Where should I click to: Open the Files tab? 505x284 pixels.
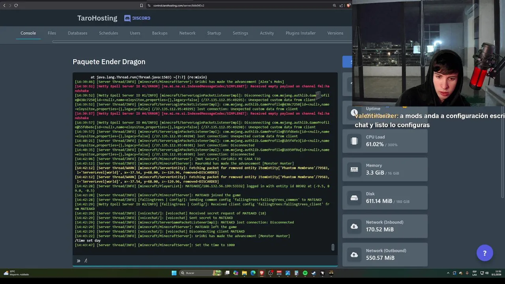point(52,33)
